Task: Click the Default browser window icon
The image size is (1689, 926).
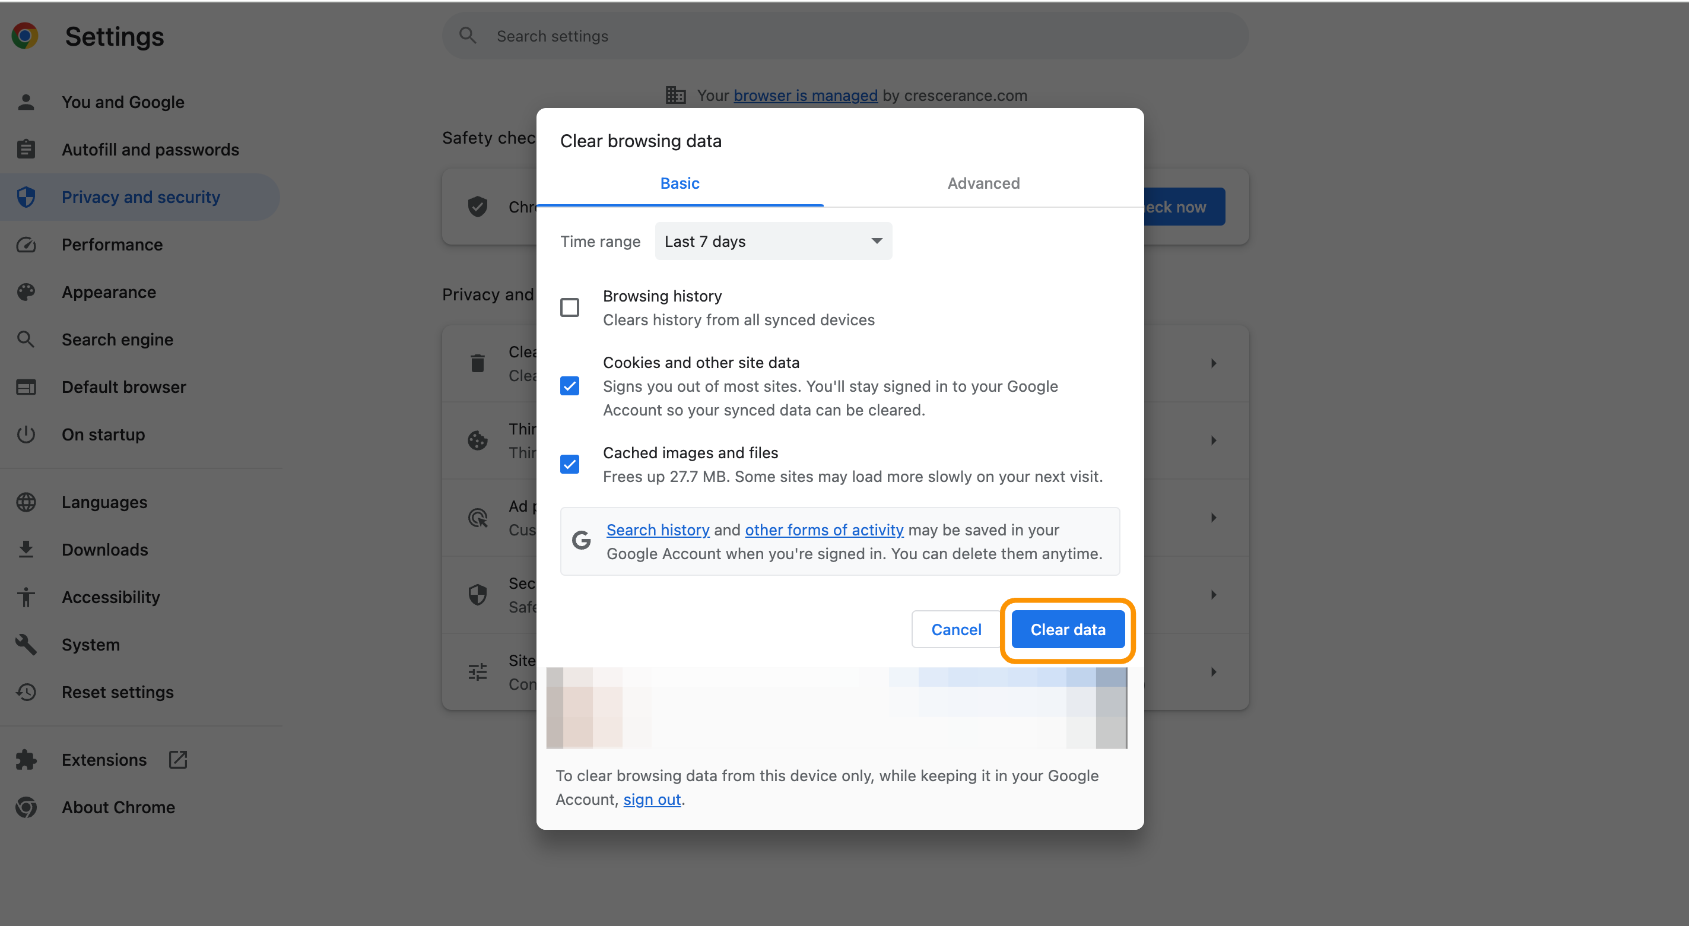Action: click(x=26, y=387)
